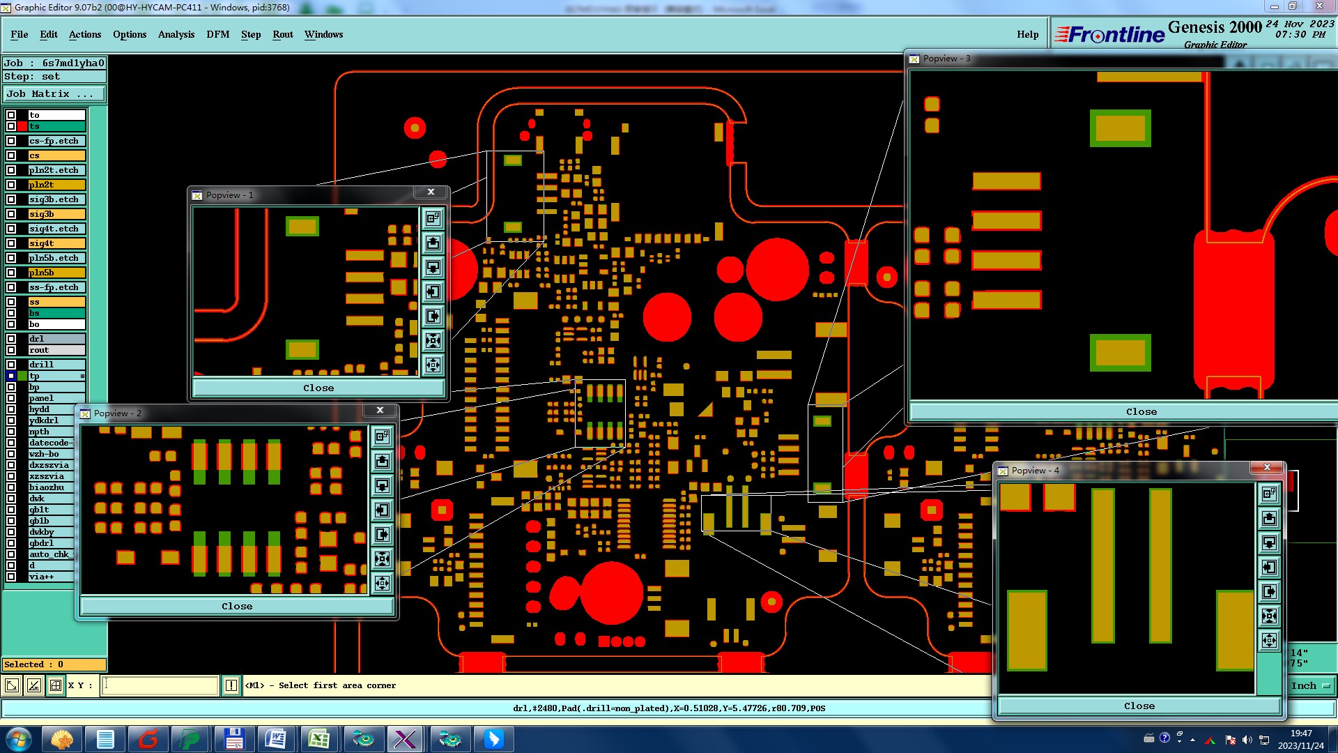The height and width of the screenshot is (753, 1338).
Task: Open the Analysis menu
Action: pos(176,34)
